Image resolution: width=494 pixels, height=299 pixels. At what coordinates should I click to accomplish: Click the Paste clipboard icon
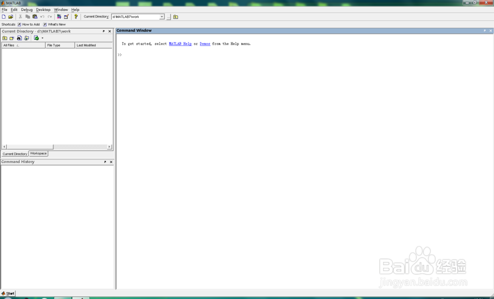pos(35,17)
